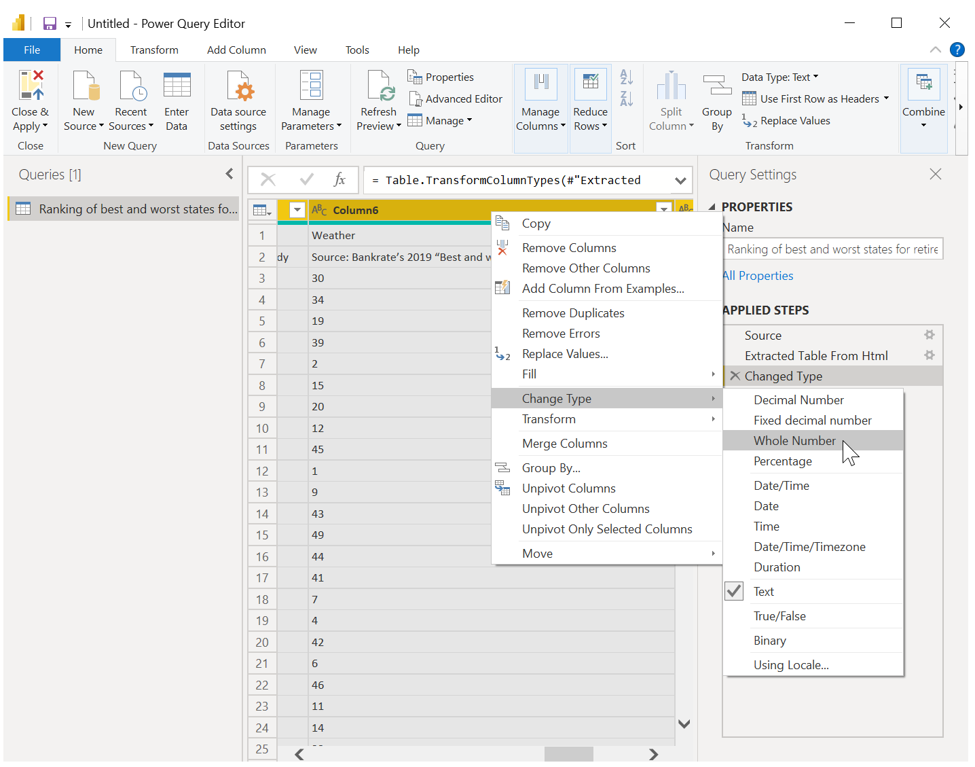This screenshot has width=975, height=767.
Task: Open the All Properties link
Action: coord(758,276)
